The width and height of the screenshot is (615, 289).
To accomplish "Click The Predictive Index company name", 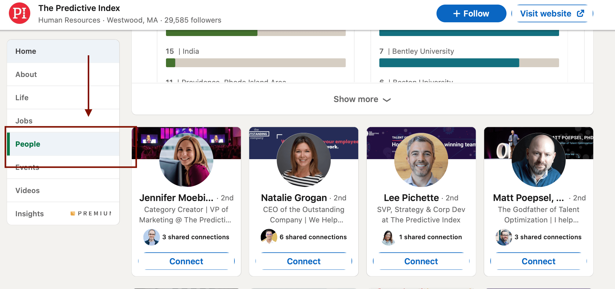I will pyautogui.click(x=79, y=8).
